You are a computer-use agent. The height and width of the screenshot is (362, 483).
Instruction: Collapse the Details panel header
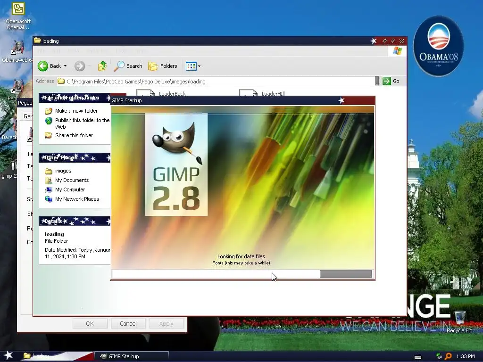(75, 222)
